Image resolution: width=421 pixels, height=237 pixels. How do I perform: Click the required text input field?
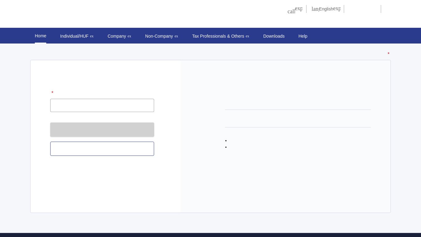click(x=102, y=105)
